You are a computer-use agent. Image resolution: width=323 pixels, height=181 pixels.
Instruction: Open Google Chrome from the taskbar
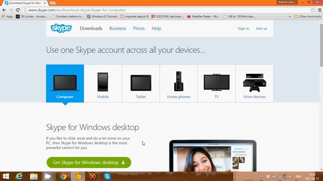click(63, 176)
